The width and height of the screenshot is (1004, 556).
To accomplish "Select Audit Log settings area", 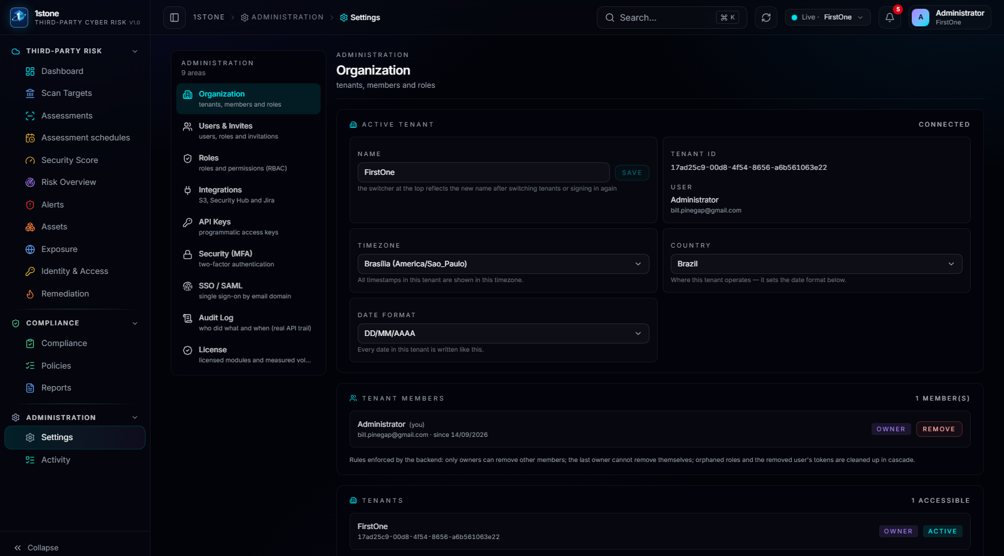I will point(248,323).
